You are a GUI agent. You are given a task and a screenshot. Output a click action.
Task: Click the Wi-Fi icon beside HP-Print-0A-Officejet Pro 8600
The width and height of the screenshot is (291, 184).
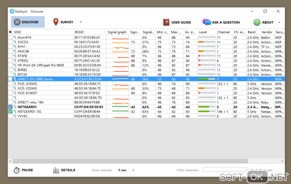tap(15, 65)
